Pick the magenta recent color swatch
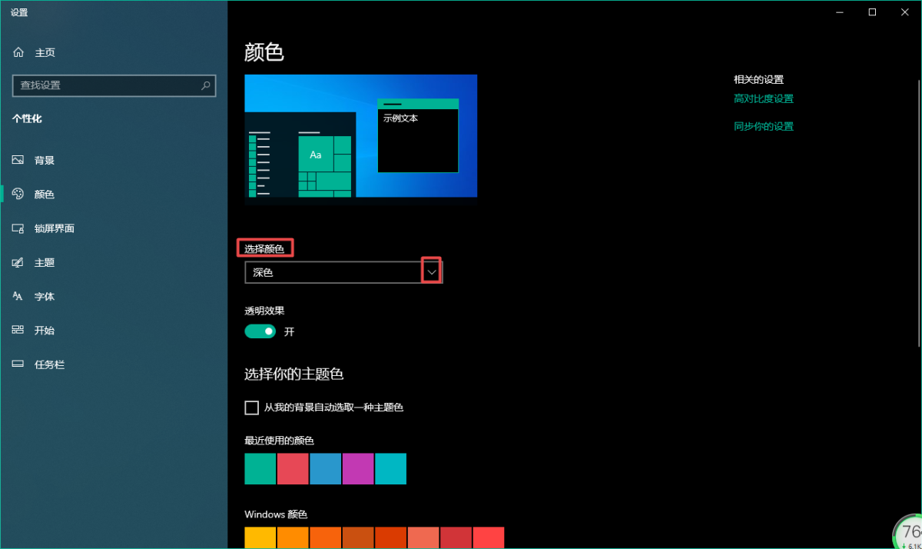This screenshot has width=922, height=549. click(x=358, y=469)
